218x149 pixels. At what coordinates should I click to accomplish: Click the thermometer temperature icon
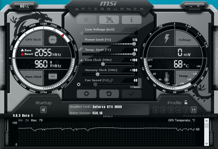pos(167,77)
